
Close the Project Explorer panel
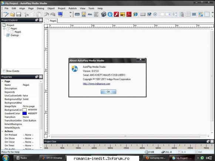click(41, 20)
